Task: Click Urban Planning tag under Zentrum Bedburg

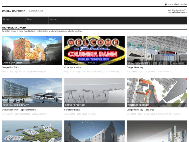Action: pos(173,114)
